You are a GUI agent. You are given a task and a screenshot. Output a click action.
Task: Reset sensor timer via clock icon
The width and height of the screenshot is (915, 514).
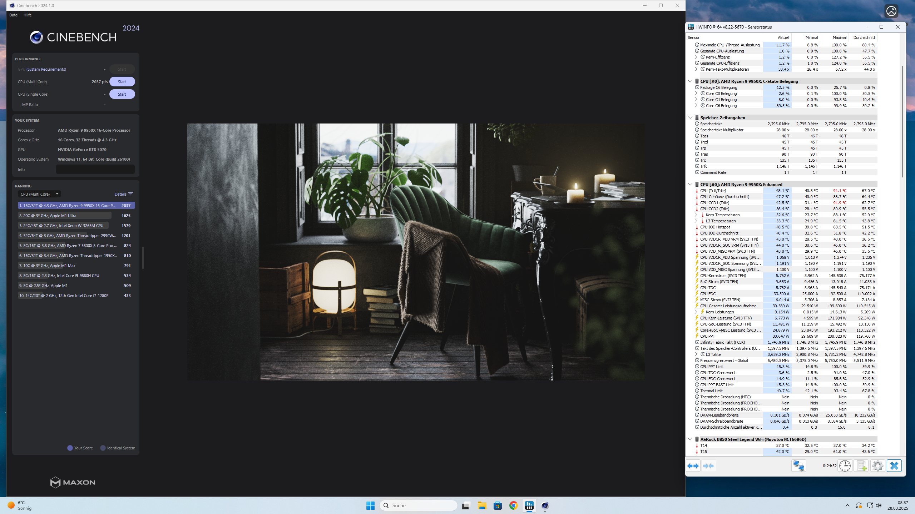pyautogui.click(x=845, y=466)
